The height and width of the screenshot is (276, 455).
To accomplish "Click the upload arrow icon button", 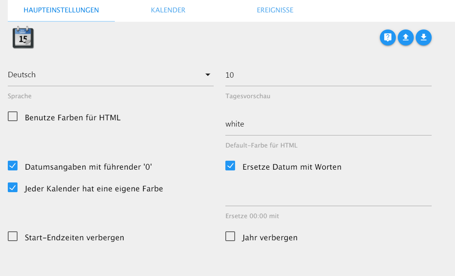I will [406, 38].
